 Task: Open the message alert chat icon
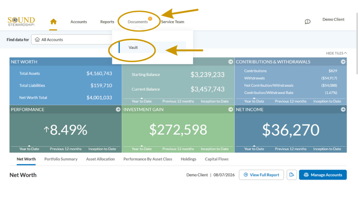[x=308, y=22]
